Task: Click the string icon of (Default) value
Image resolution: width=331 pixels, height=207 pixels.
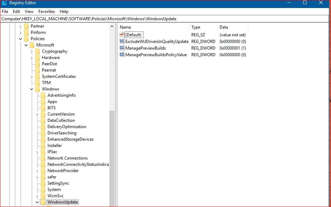Action: click(x=122, y=35)
